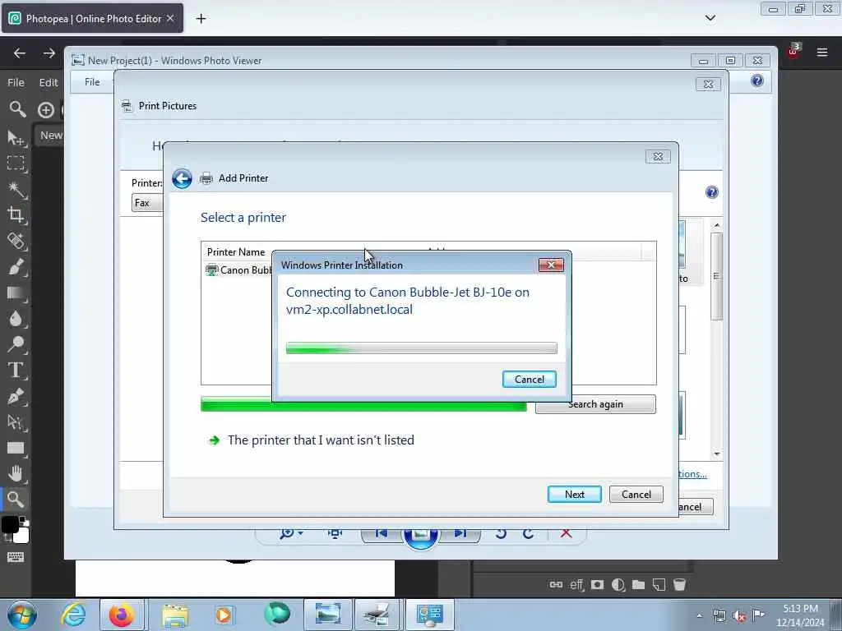Cancel the Windows Printer Installation connection

point(529,380)
